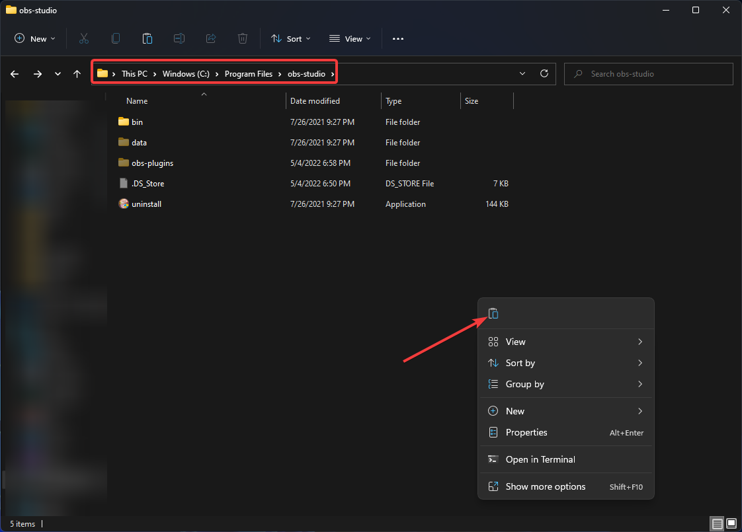Go back with the left arrow
This screenshot has height=532, width=742.
[x=15, y=74]
